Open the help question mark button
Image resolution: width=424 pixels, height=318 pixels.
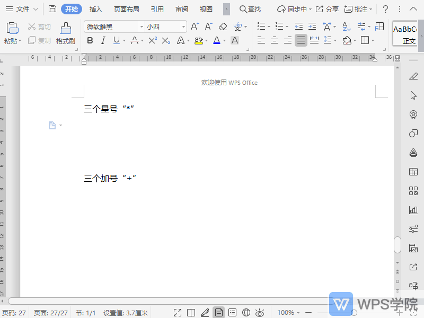coord(386,9)
